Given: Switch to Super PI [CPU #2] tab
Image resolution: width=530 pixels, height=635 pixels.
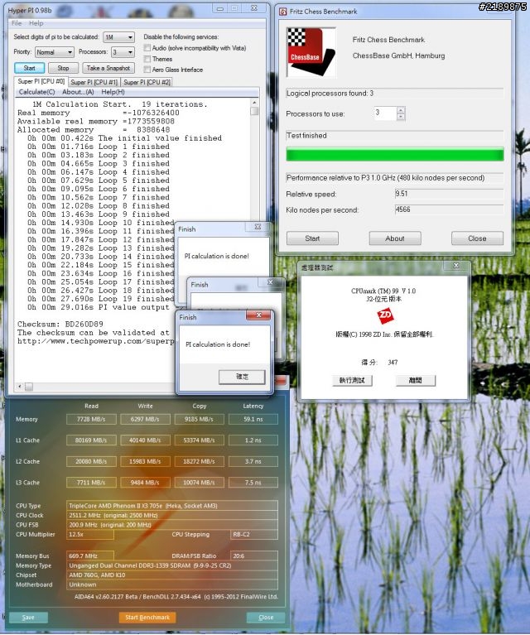Looking at the screenshot, I should pyautogui.click(x=147, y=82).
